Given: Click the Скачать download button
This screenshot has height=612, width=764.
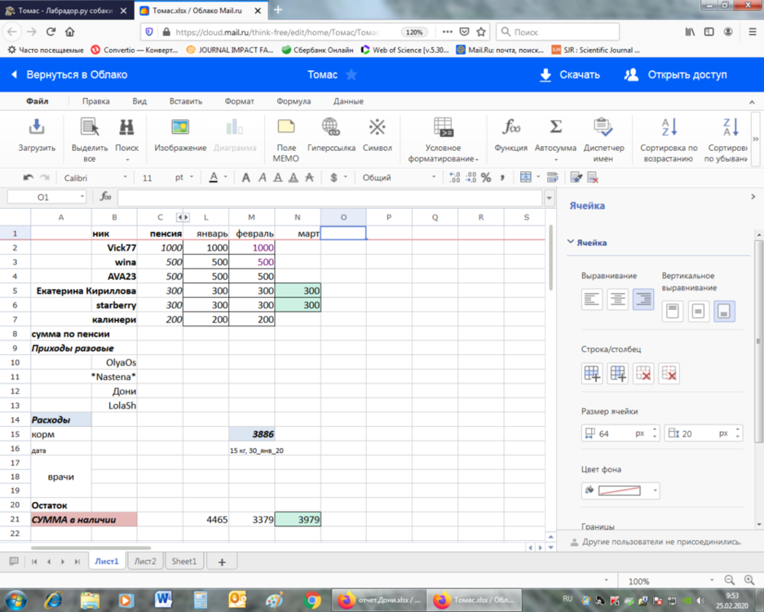Looking at the screenshot, I should tap(569, 74).
